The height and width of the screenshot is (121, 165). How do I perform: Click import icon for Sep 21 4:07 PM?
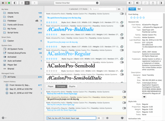point(7,93)
